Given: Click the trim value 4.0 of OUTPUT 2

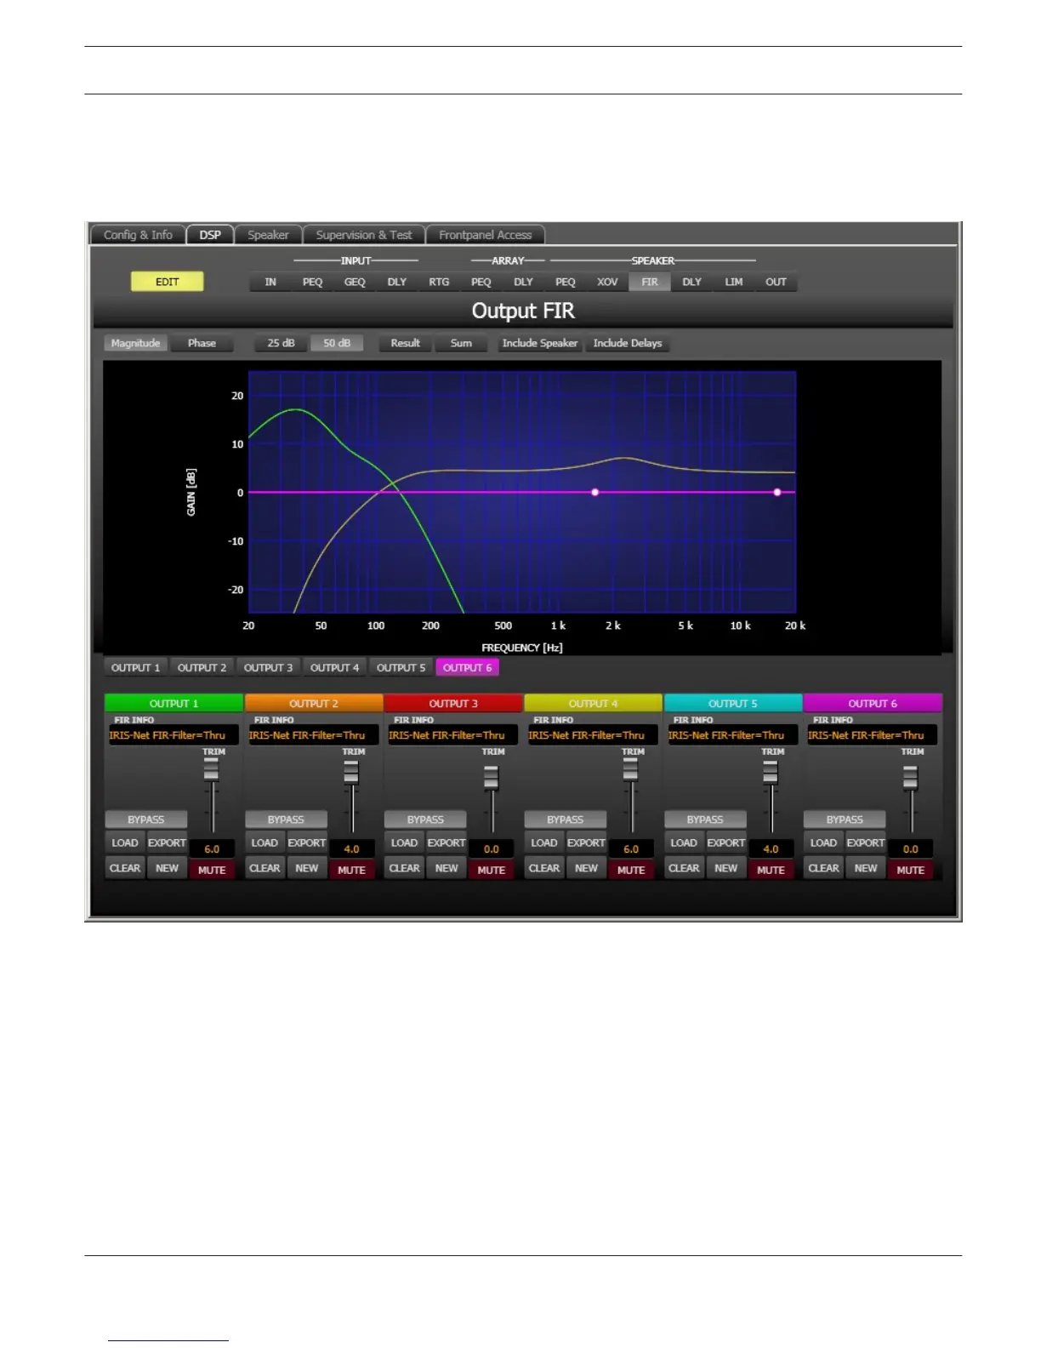Looking at the screenshot, I should pyautogui.click(x=351, y=848).
